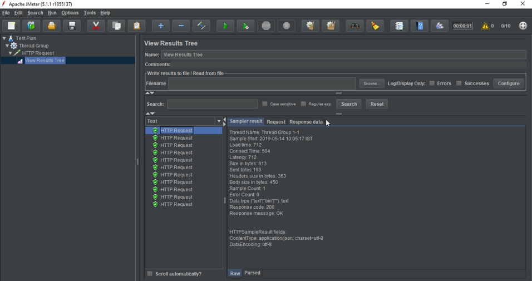Click the Stop test icon
532x281 pixels.
[x=266, y=26]
